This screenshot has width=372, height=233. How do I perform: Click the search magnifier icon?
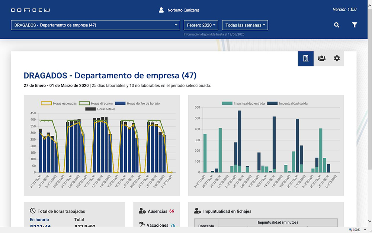point(337,25)
